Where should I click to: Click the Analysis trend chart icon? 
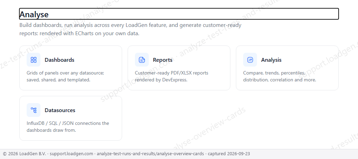point(250,60)
